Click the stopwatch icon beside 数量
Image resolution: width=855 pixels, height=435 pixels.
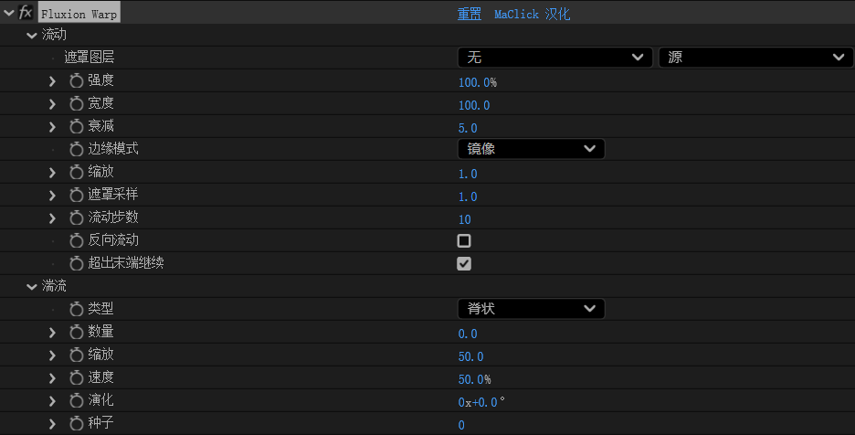click(x=77, y=333)
